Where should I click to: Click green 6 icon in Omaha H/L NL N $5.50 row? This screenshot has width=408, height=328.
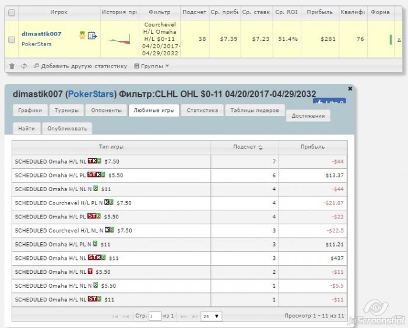click(x=96, y=285)
